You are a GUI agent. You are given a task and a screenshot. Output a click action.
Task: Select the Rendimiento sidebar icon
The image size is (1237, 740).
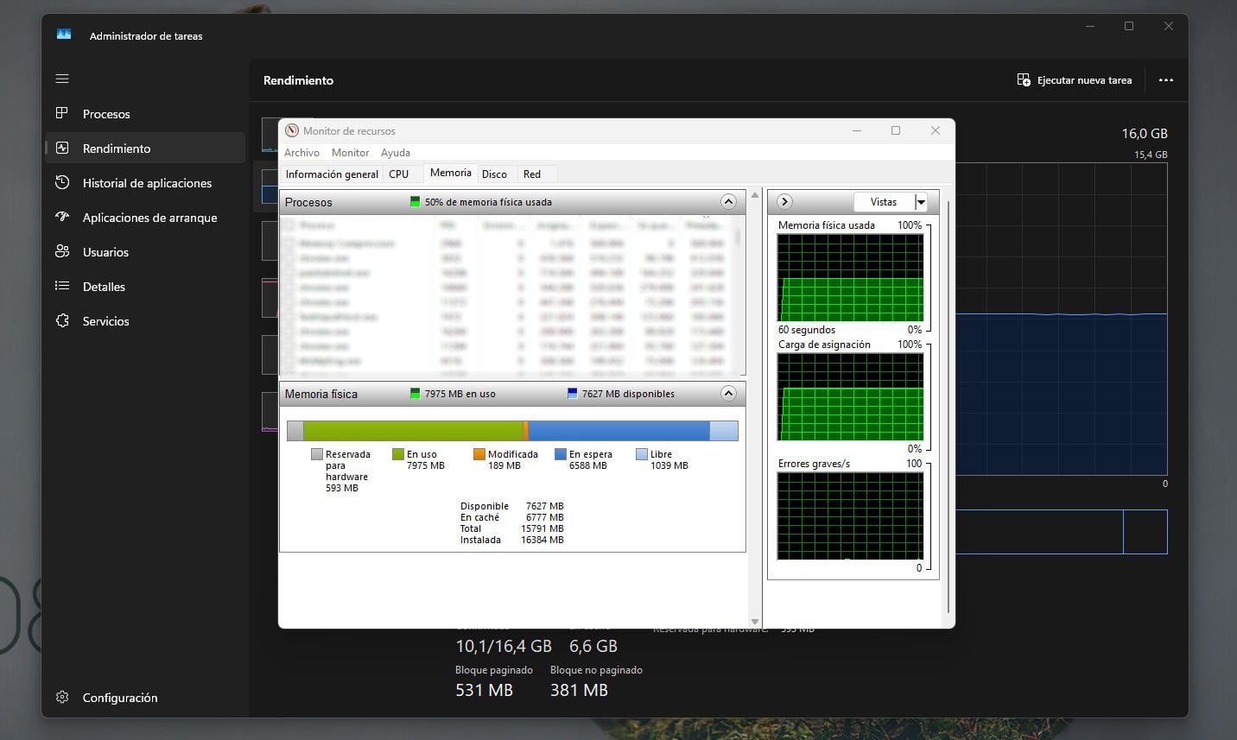(x=62, y=148)
